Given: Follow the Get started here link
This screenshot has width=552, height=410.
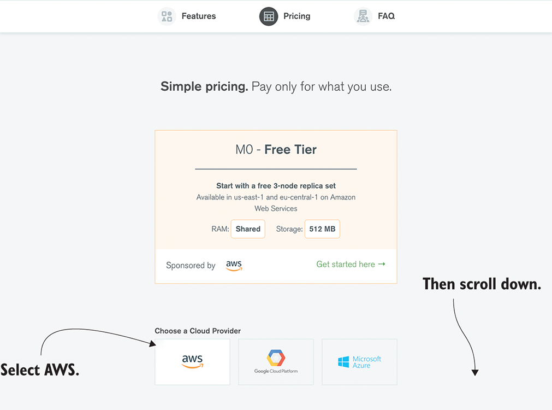Looking at the screenshot, I should pyautogui.click(x=346, y=265).
